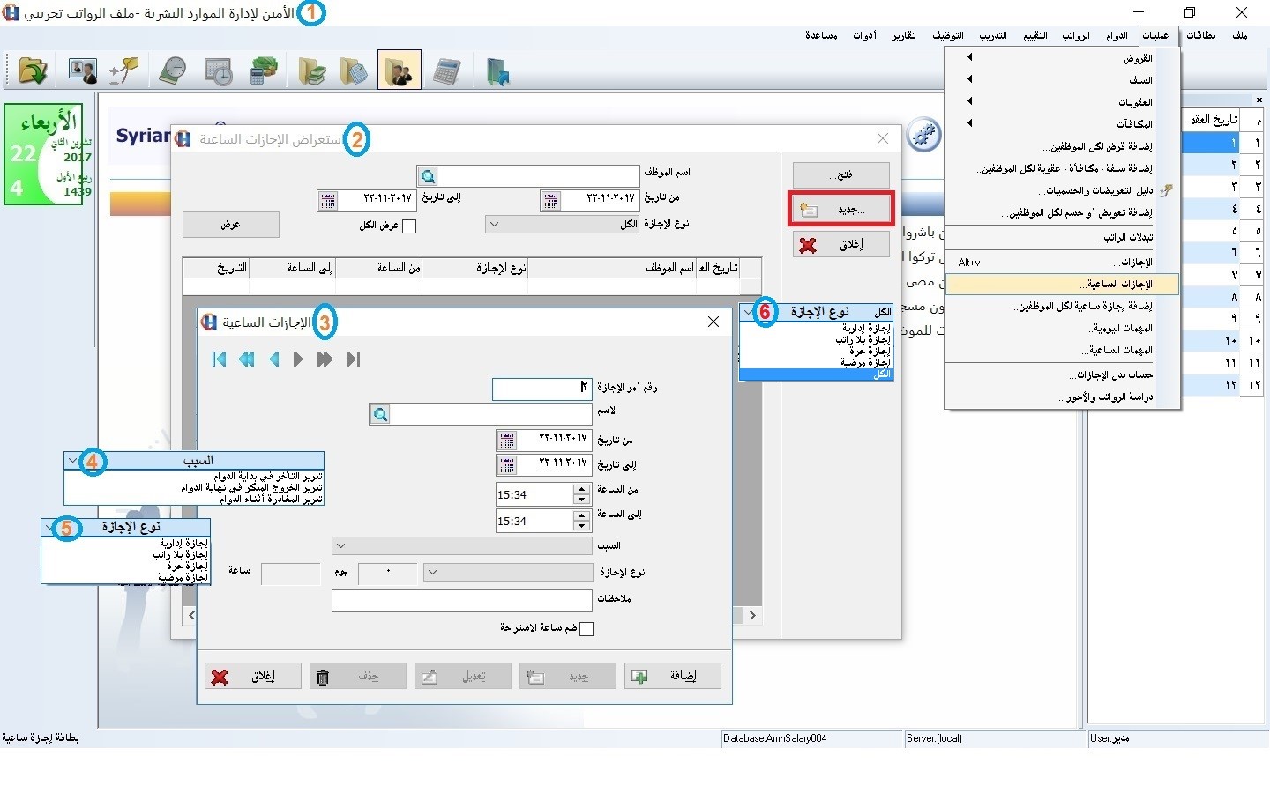Click the plus-minus folder toolbar icon
Image resolution: width=1270 pixels, height=793 pixels.
tap(124, 70)
